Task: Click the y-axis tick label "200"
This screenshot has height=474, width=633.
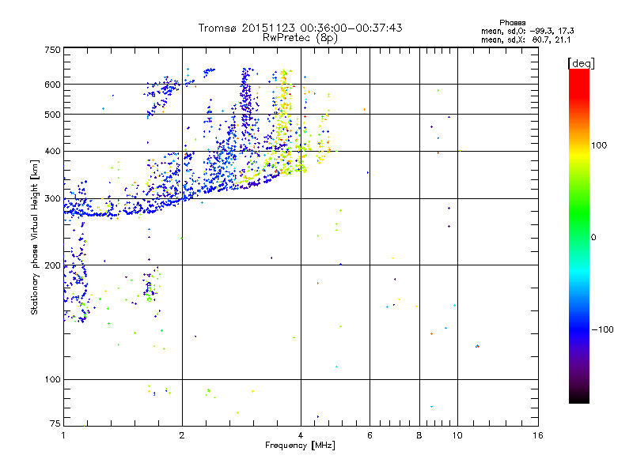Action: [x=52, y=265]
